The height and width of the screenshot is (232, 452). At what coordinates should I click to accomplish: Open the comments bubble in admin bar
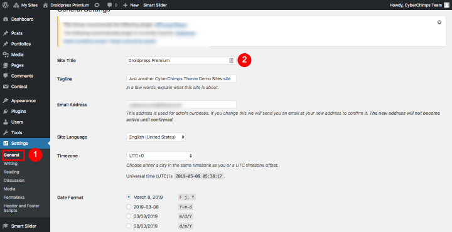pos(112,5)
